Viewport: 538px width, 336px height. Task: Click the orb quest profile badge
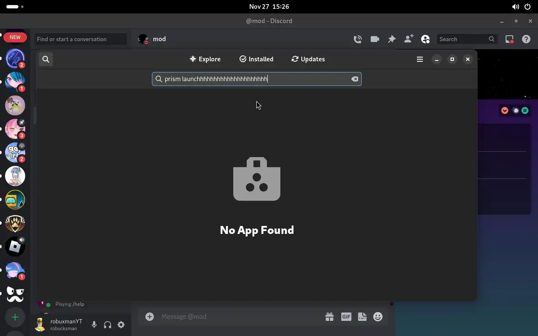(x=515, y=110)
